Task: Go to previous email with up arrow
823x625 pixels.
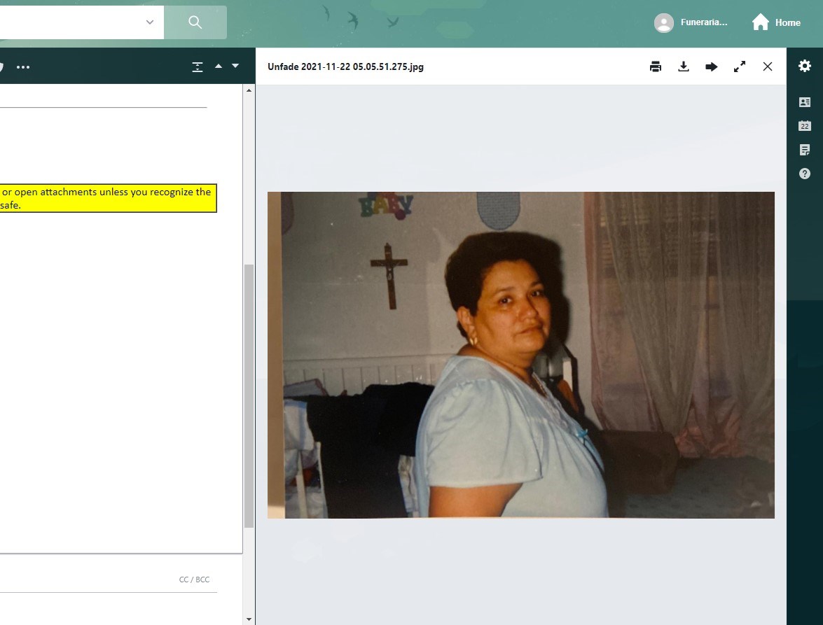Action: point(219,66)
